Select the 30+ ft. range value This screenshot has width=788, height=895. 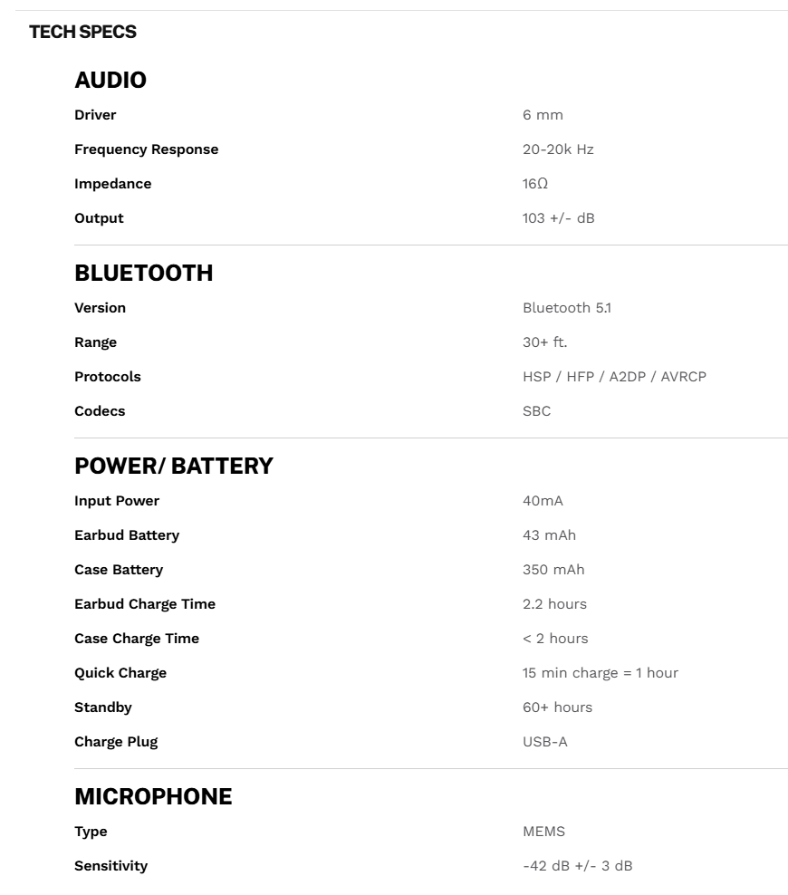coord(544,342)
